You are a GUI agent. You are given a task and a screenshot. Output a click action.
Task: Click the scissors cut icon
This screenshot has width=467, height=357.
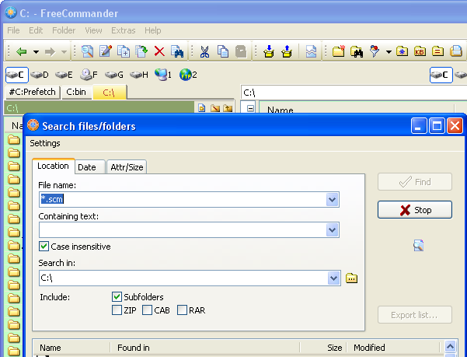[x=204, y=51]
